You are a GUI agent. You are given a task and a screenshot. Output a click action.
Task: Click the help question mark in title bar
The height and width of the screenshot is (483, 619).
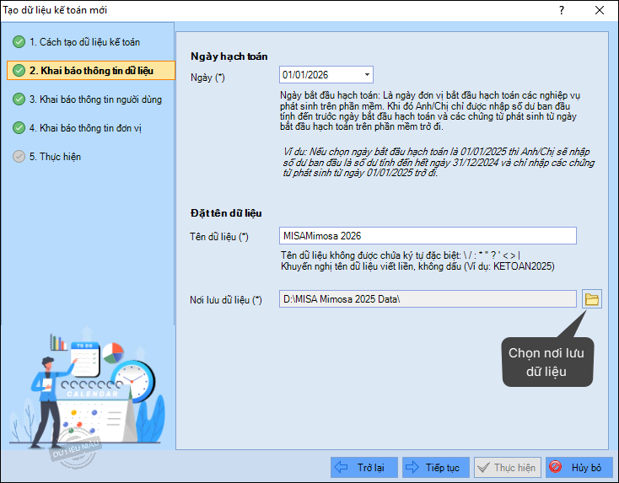[561, 10]
